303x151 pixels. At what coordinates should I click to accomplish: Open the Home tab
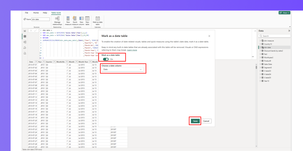coord(36,13)
